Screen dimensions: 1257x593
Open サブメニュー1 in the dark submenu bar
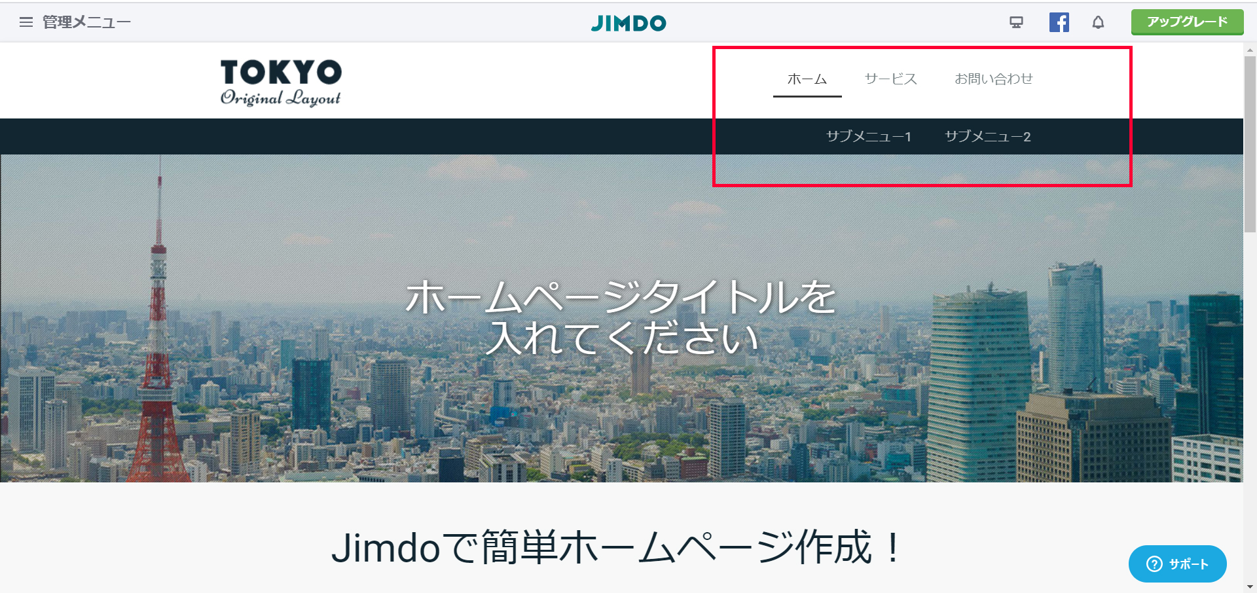[x=869, y=136]
